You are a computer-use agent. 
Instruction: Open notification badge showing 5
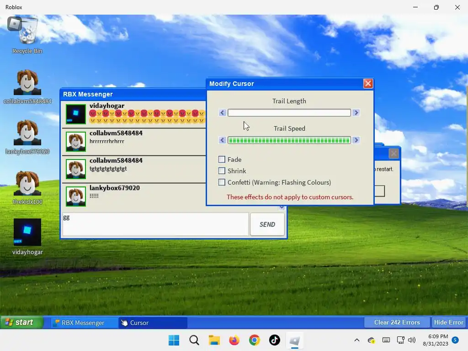tap(455, 340)
